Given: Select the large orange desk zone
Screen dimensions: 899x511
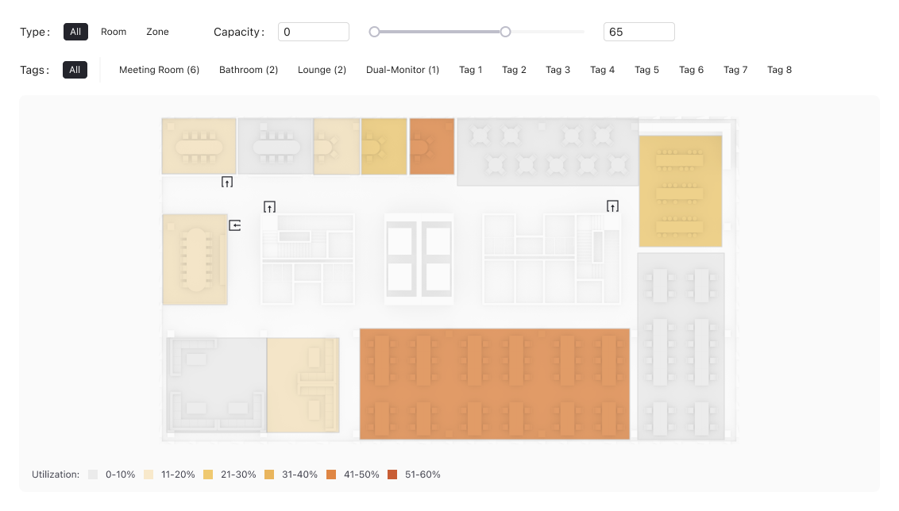Looking at the screenshot, I should tap(494, 383).
